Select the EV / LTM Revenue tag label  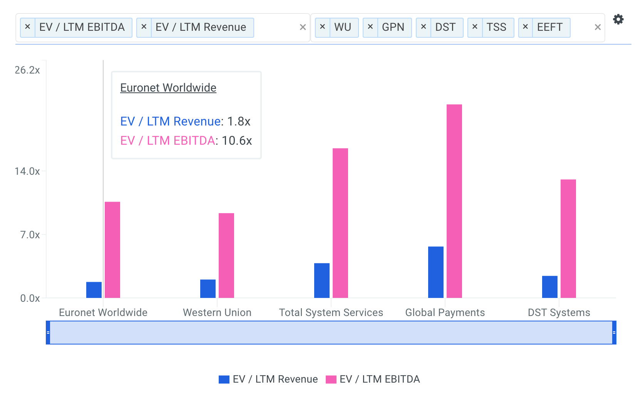pos(201,27)
